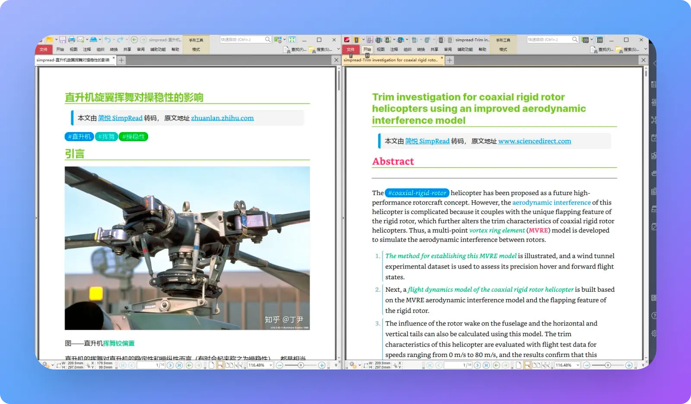The width and height of the screenshot is (691, 404).
Task: Expand email dropdown arrow in left window
Action: pyautogui.click(x=86, y=40)
